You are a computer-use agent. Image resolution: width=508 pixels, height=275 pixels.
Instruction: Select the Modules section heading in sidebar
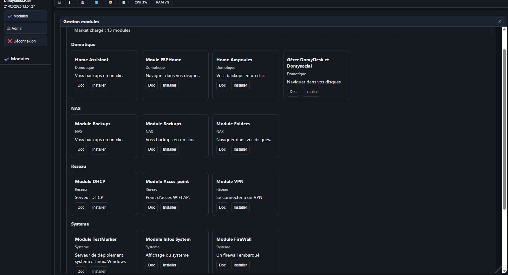[20, 59]
